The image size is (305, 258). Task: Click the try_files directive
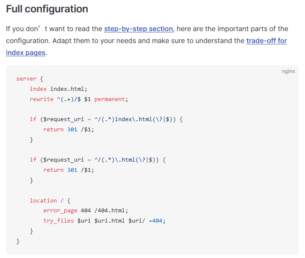pyautogui.click(x=58, y=221)
